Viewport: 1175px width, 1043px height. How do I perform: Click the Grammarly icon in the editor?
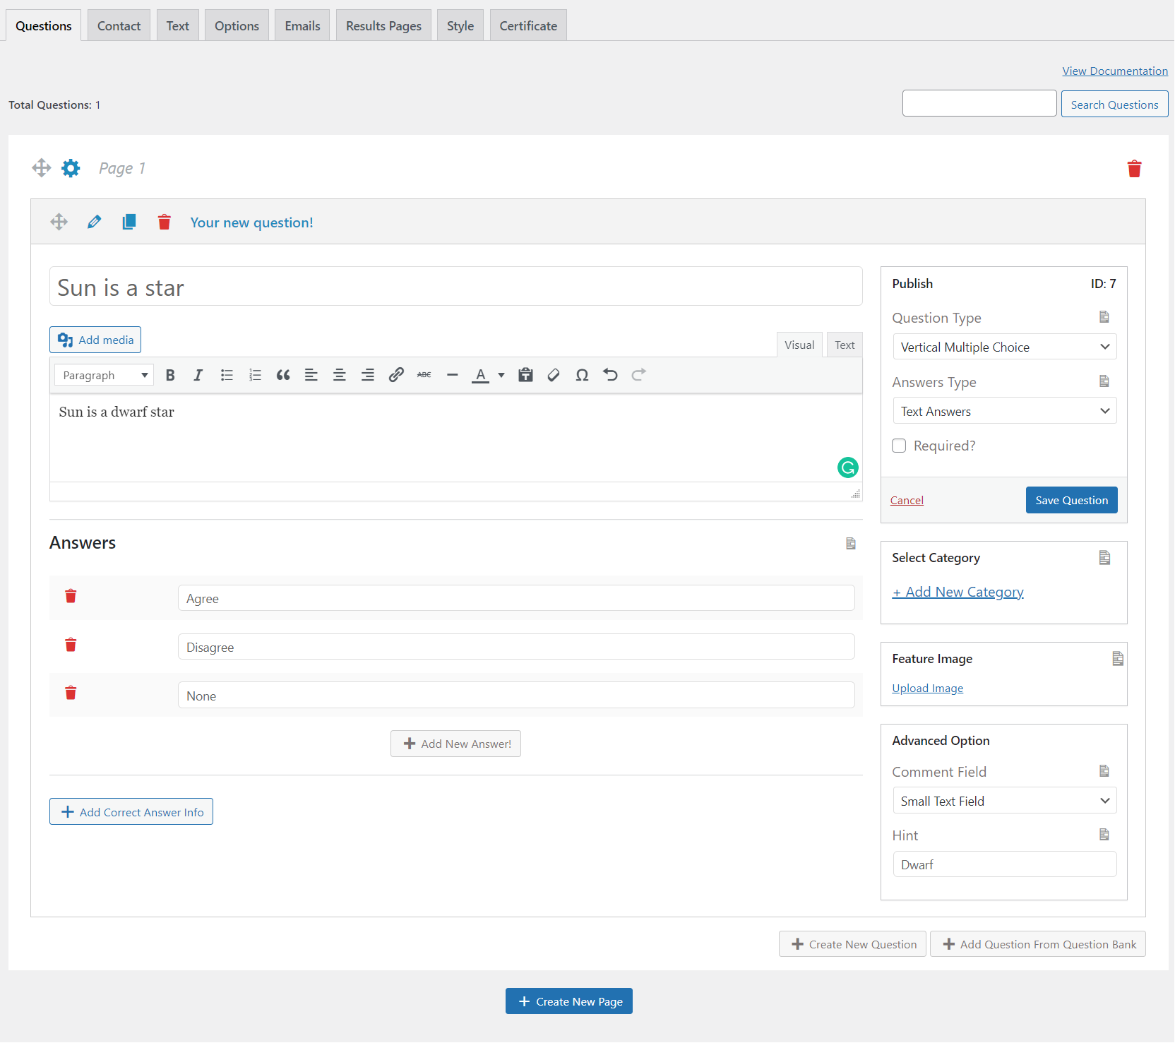847,467
